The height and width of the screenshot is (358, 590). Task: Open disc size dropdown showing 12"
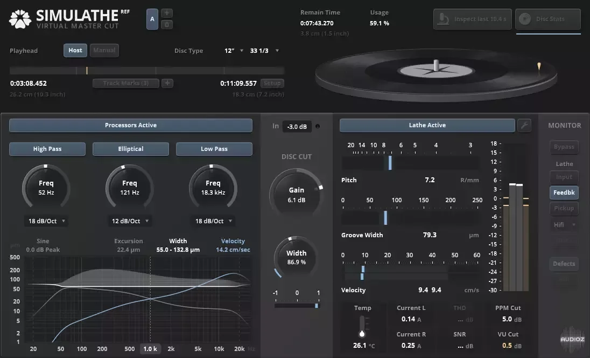point(234,51)
